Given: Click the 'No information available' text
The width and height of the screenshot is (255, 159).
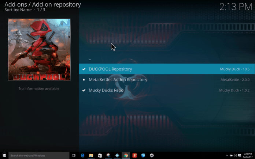Looking at the screenshot, I should tap(39, 88).
